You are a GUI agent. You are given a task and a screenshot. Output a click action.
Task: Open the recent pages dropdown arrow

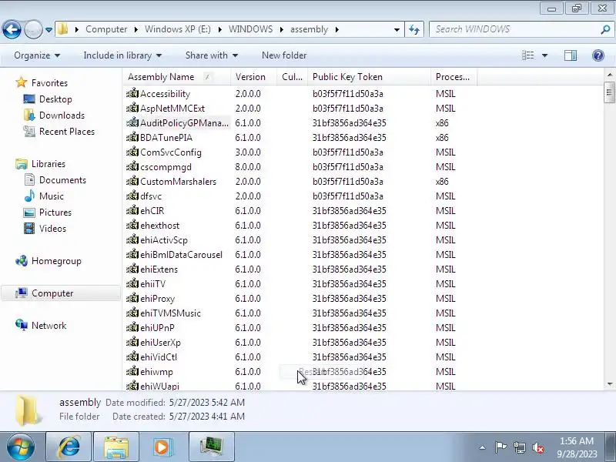pyautogui.click(x=49, y=29)
